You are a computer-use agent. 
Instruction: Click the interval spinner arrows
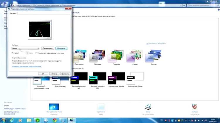pos(27,53)
